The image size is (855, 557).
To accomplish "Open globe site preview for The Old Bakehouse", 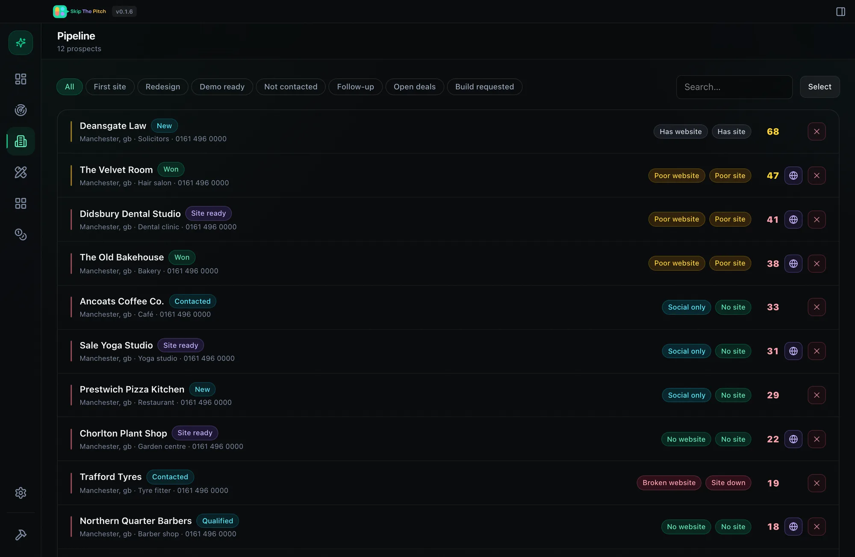I will coord(793,264).
